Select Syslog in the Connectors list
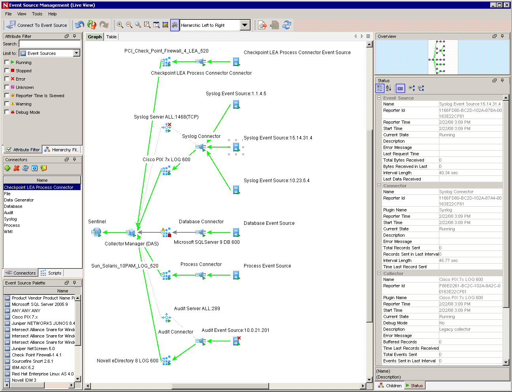The image size is (512, 392). [x=11, y=219]
